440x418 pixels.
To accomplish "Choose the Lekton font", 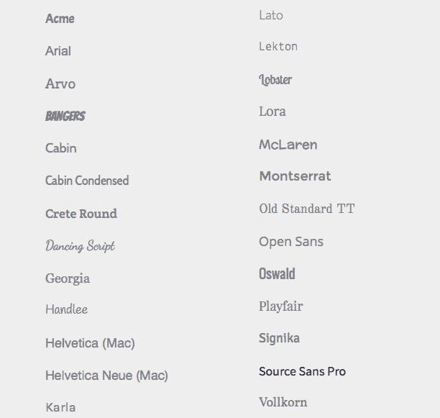I will pos(278,47).
